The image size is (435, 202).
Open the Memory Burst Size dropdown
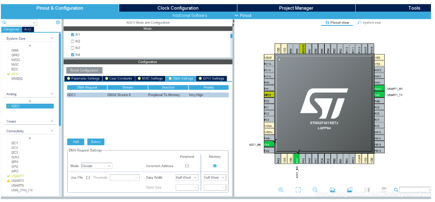click(215, 188)
